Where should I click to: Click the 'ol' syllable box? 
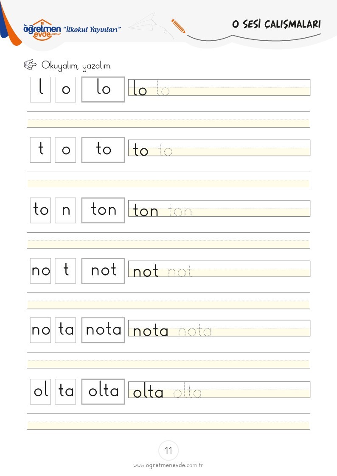[x=40, y=391]
